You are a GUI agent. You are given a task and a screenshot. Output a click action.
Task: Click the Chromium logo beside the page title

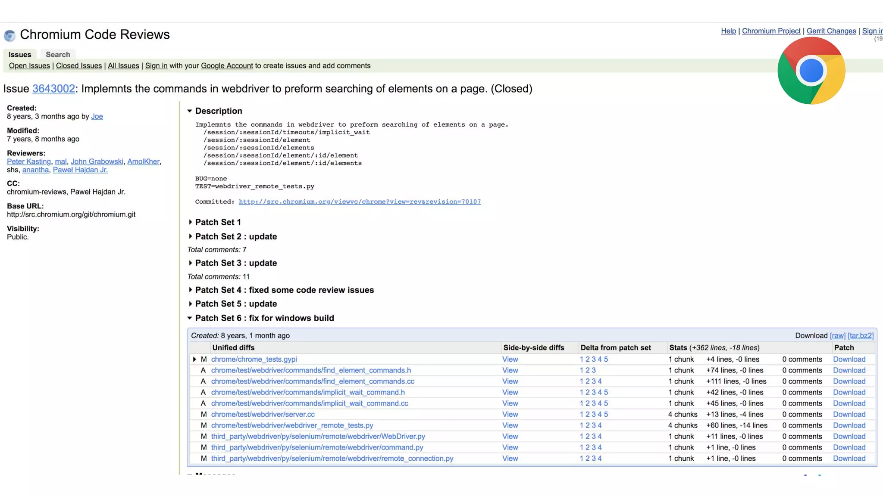(x=9, y=35)
